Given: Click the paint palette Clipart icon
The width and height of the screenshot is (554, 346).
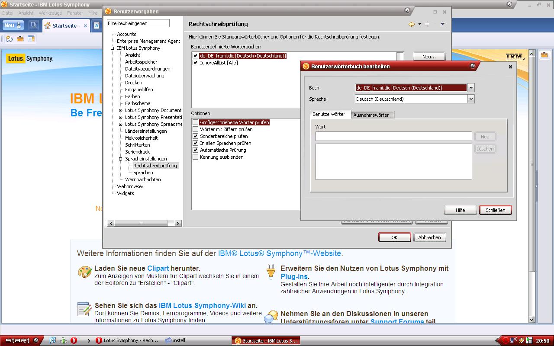Looking at the screenshot, I should pos(85,272).
